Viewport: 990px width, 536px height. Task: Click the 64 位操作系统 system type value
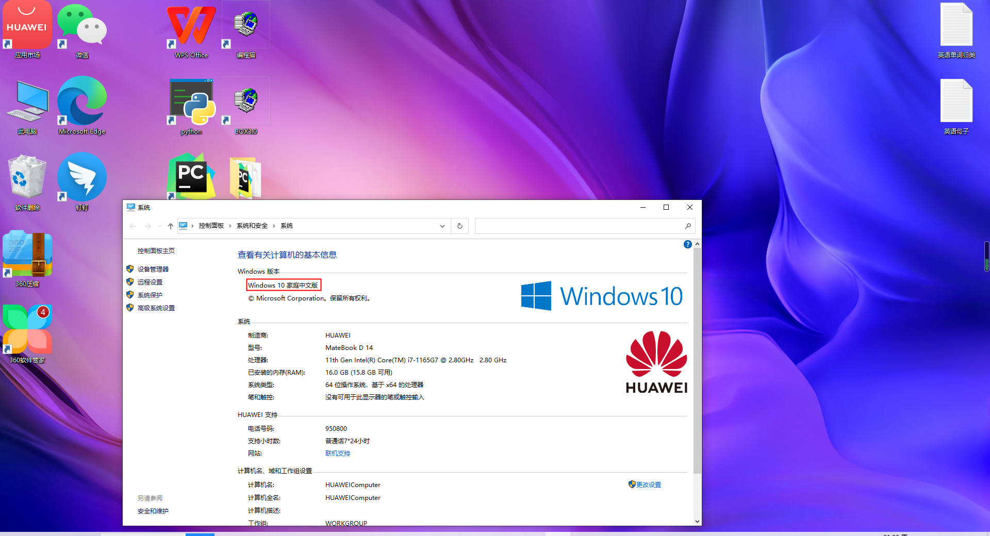click(x=374, y=385)
